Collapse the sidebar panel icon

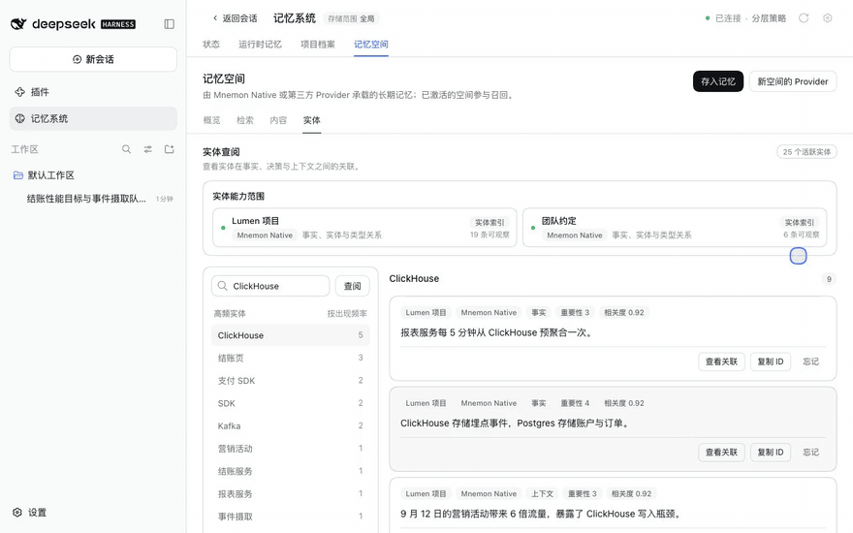170,24
